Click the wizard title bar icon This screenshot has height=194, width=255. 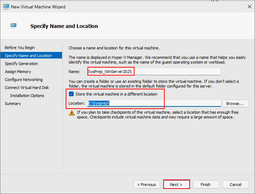pos(6,7)
